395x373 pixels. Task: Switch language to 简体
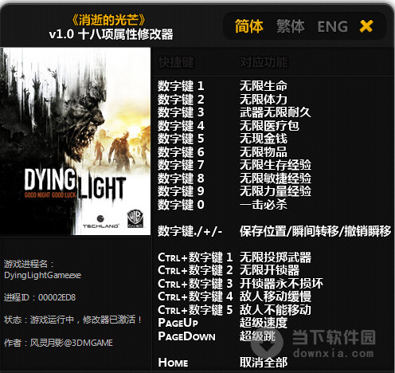point(249,26)
